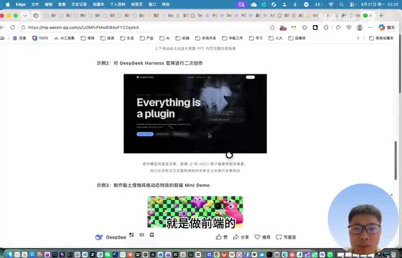
Task: Click 写留言 comment button
Action: coord(286,237)
